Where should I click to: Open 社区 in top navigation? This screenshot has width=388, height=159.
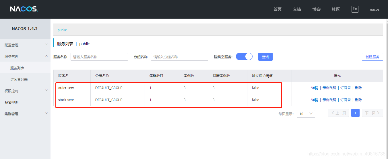point(336,9)
